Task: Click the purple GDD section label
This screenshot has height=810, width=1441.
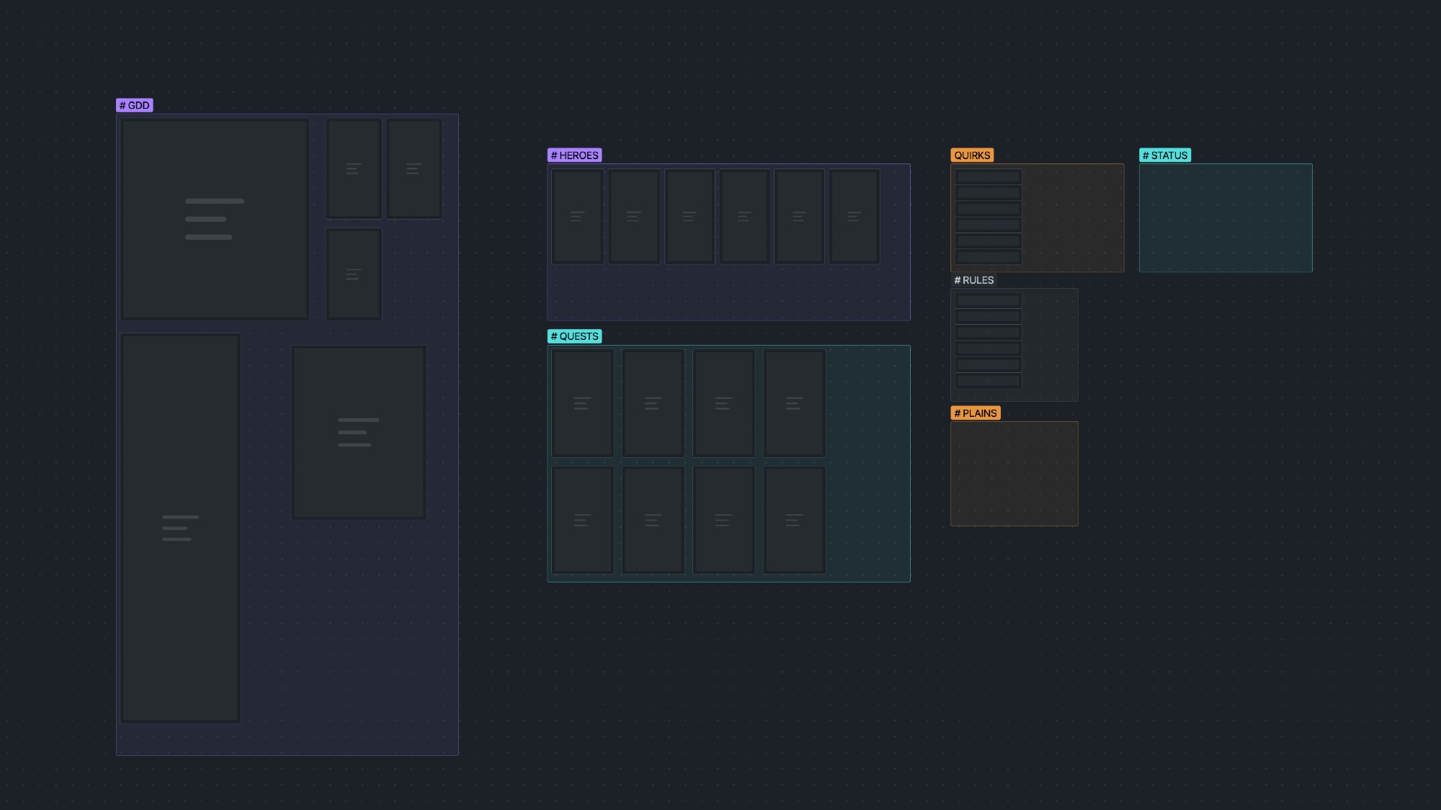Action: [135, 106]
